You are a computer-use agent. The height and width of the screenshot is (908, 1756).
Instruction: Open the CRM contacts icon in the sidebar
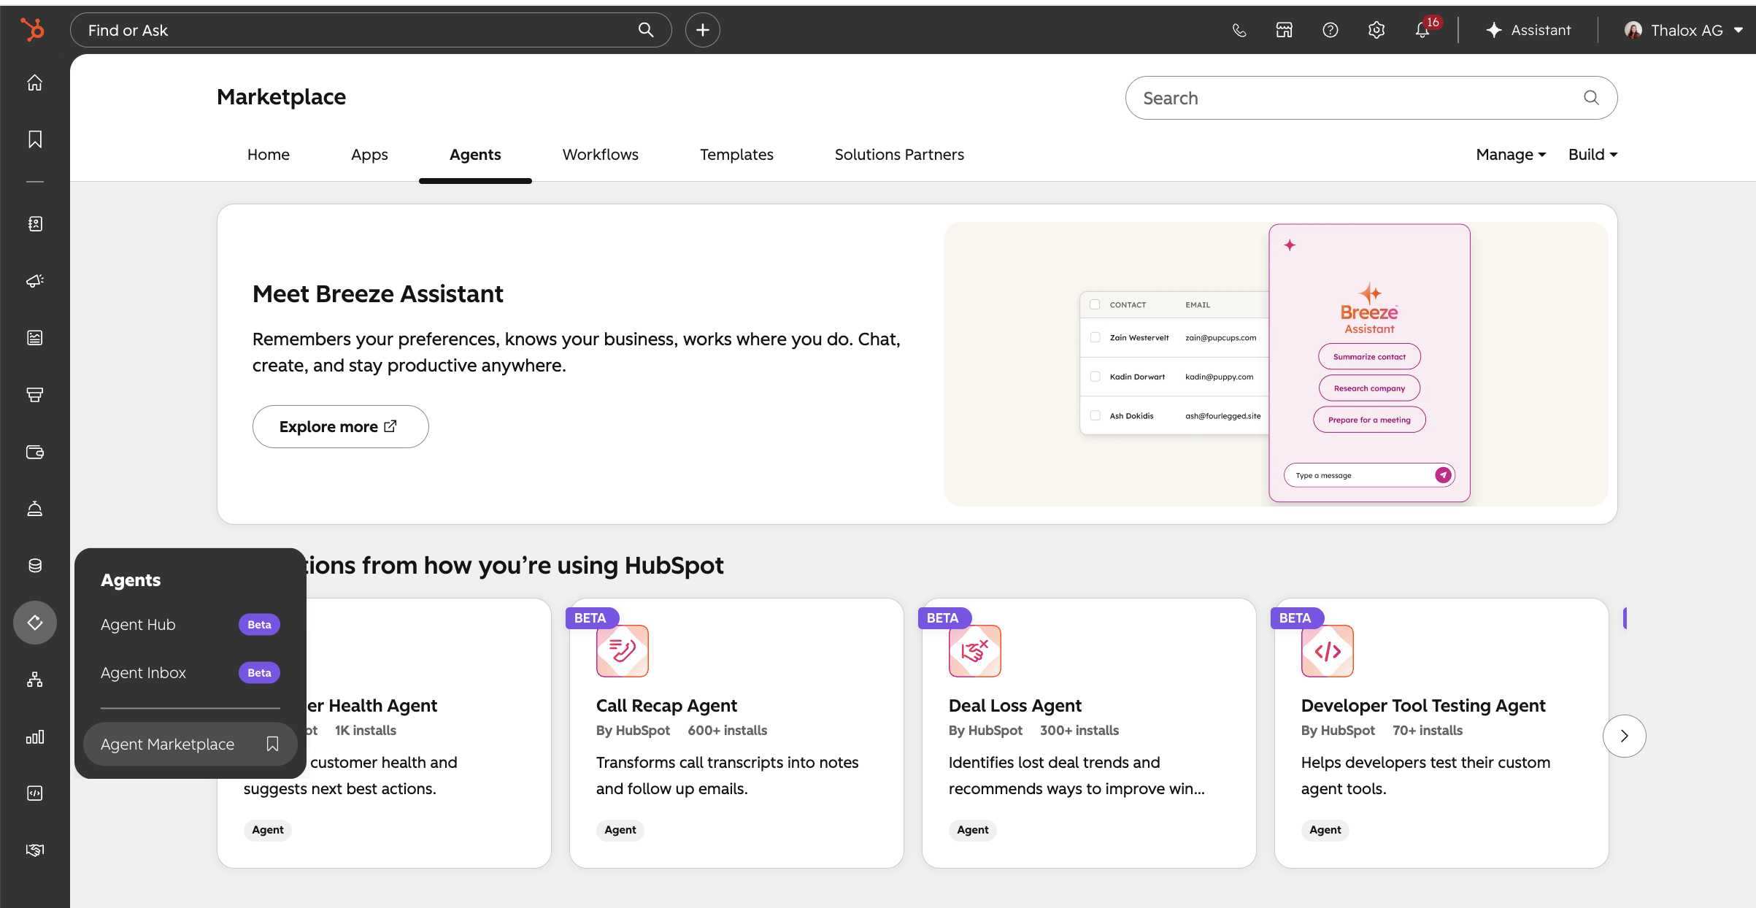[x=35, y=224]
